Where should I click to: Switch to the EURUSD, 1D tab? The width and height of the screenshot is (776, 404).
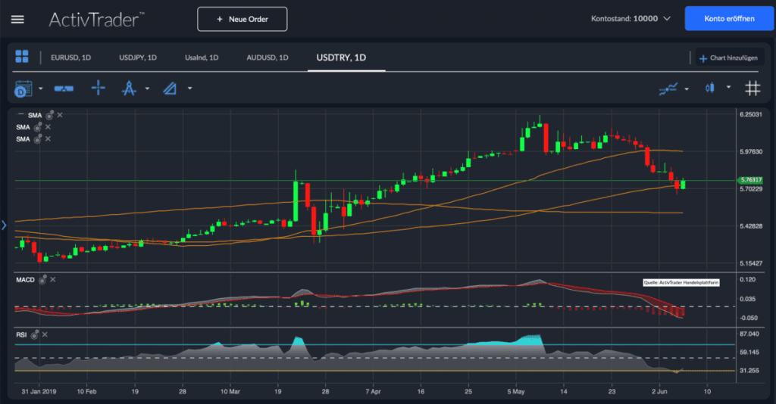(70, 57)
